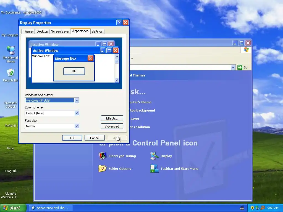Viewport: 283px width, 212px height.
Task: Open the Start menu
Action: tap(13, 208)
